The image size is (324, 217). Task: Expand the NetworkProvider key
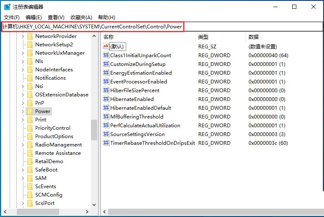click(23, 36)
